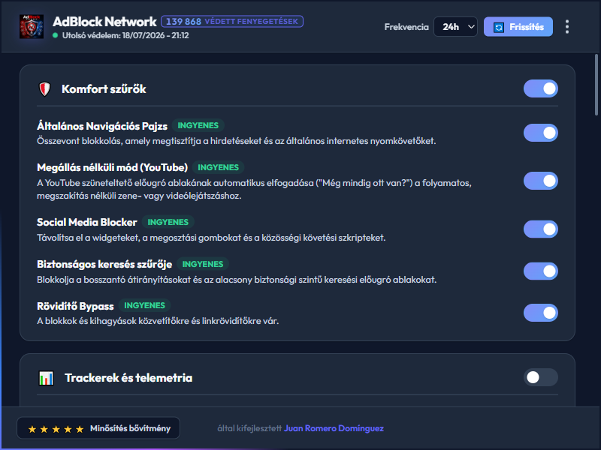Click the 'A blokkok és kihagyások' description
The height and width of the screenshot is (450, 601).
(x=158, y=321)
